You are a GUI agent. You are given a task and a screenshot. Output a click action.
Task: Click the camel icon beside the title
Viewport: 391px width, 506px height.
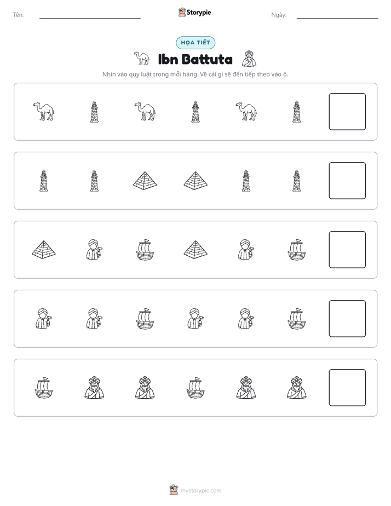[142, 59]
